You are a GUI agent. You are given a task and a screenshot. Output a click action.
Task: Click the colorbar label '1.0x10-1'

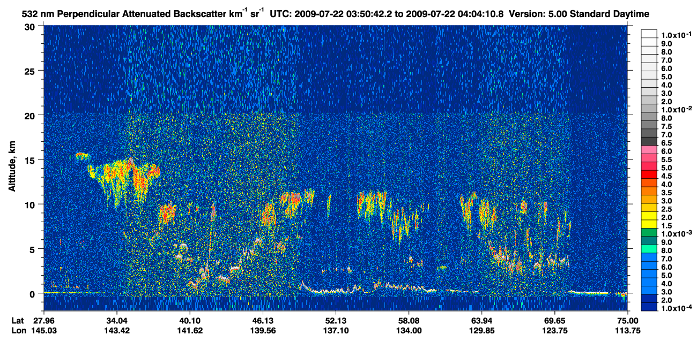coord(677,34)
